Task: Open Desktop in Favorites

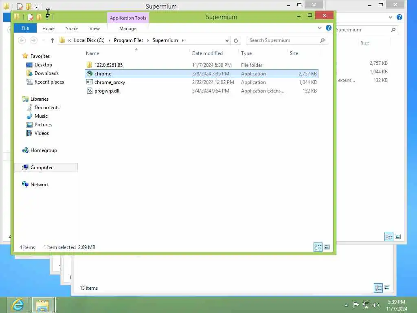Action: (x=43, y=65)
